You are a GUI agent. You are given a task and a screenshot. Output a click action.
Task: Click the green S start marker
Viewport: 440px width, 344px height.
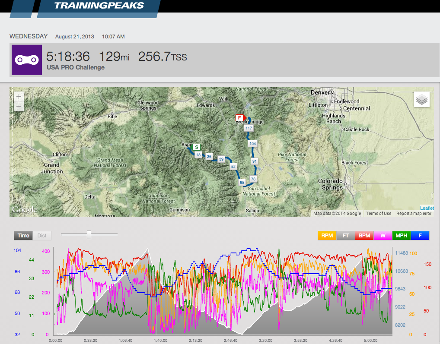(196, 147)
